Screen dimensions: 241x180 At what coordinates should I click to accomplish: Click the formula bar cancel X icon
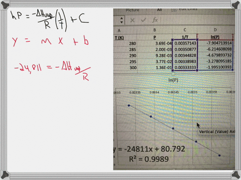pos(133,20)
